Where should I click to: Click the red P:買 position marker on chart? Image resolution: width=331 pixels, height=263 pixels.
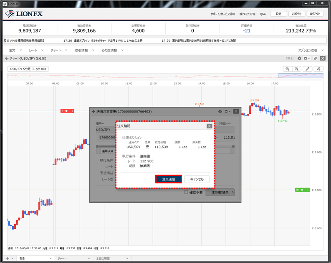[67, 111]
